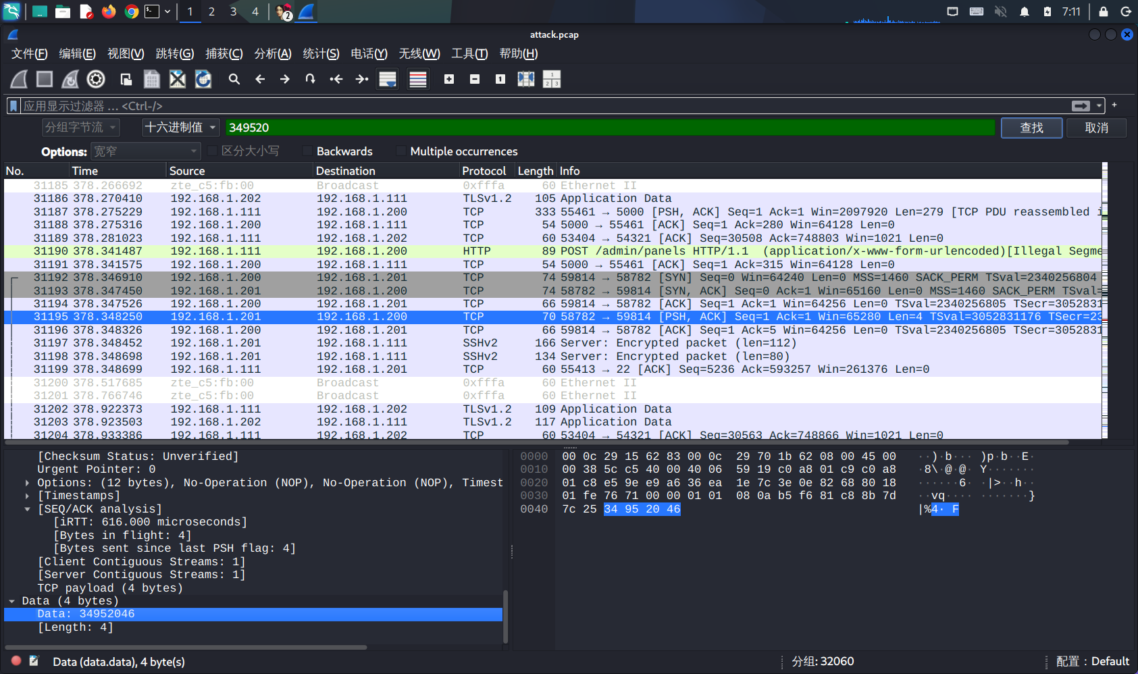Click the start capture shark fin icon
This screenshot has width=1138, height=674.
(x=19, y=80)
